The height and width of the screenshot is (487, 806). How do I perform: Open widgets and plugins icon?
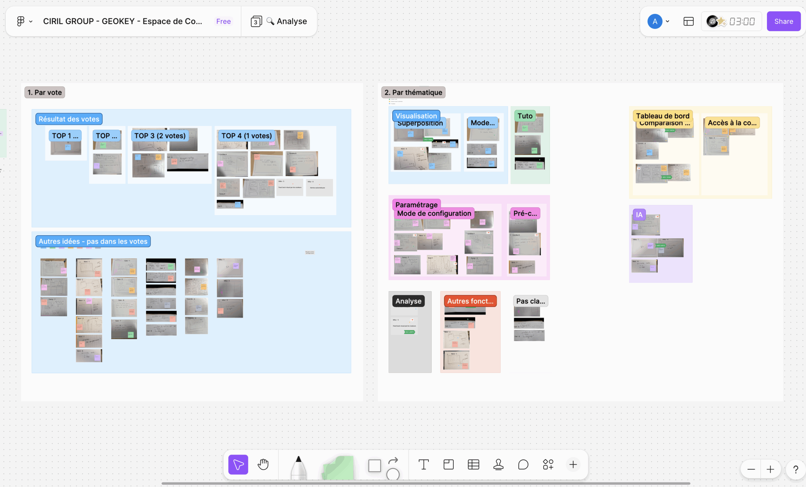click(x=548, y=464)
